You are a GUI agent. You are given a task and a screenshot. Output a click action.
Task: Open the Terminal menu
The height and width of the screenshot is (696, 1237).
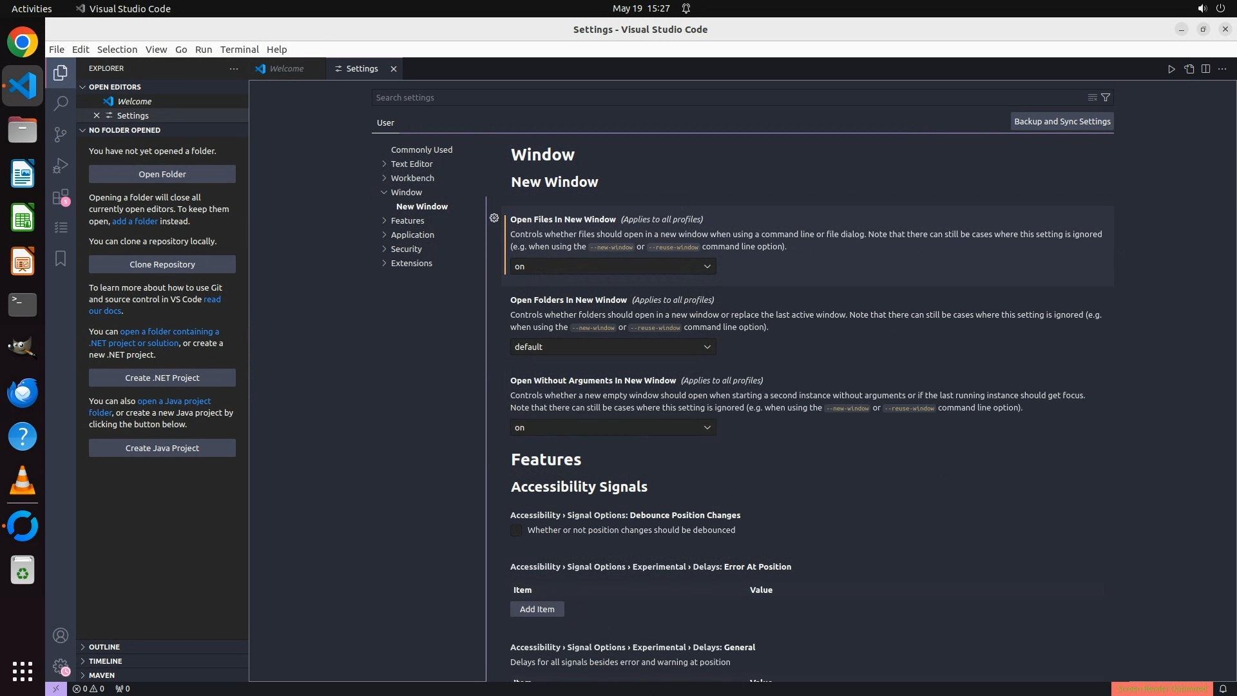(x=239, y=50)
